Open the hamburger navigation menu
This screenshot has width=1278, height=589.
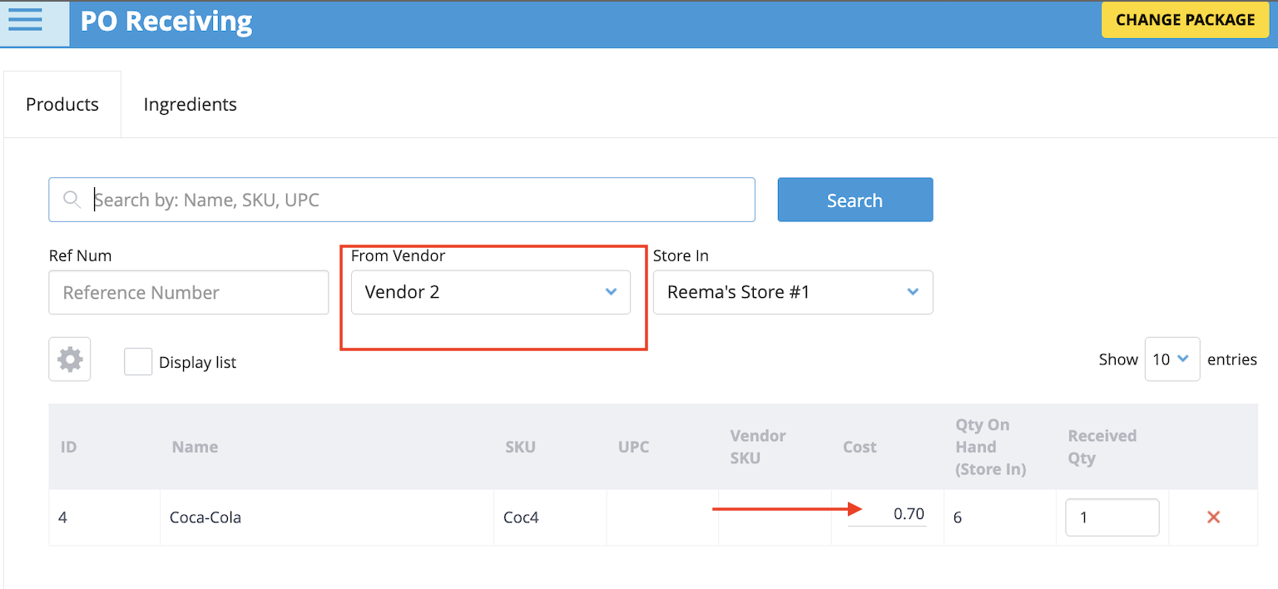pyautogui.click(x=25, y=20)
